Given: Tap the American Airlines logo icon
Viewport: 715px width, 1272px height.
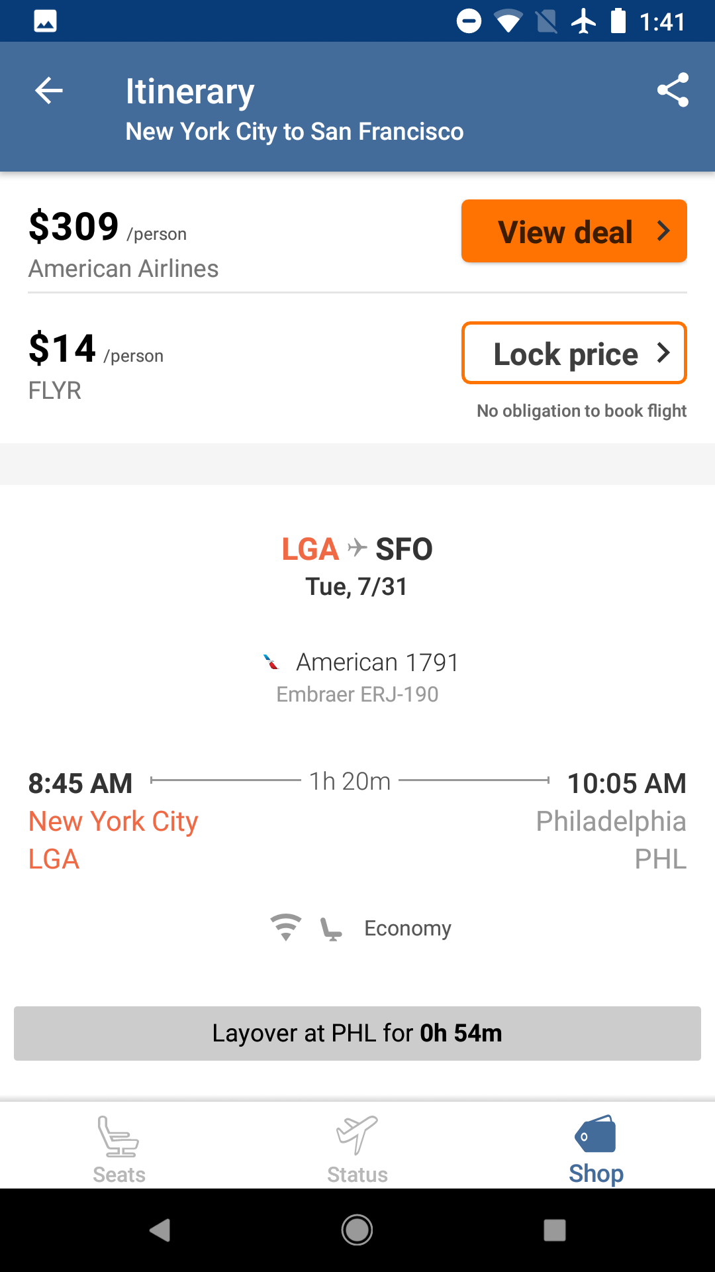Looking at the screenshot, I should pos(271,662).
